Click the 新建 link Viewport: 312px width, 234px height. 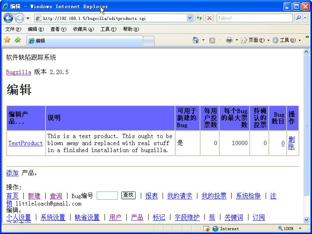[34, 196]
